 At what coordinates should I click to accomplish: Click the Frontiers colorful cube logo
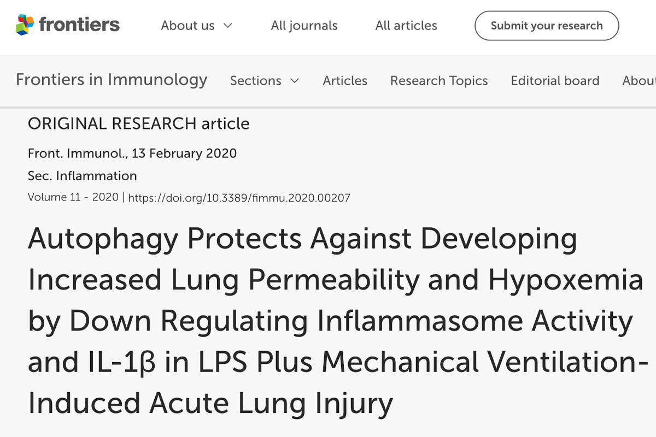25,25
